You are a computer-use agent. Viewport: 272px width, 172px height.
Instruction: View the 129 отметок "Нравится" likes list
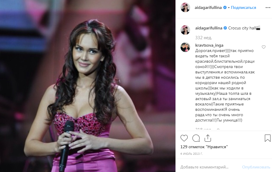[x=204, y=147]
